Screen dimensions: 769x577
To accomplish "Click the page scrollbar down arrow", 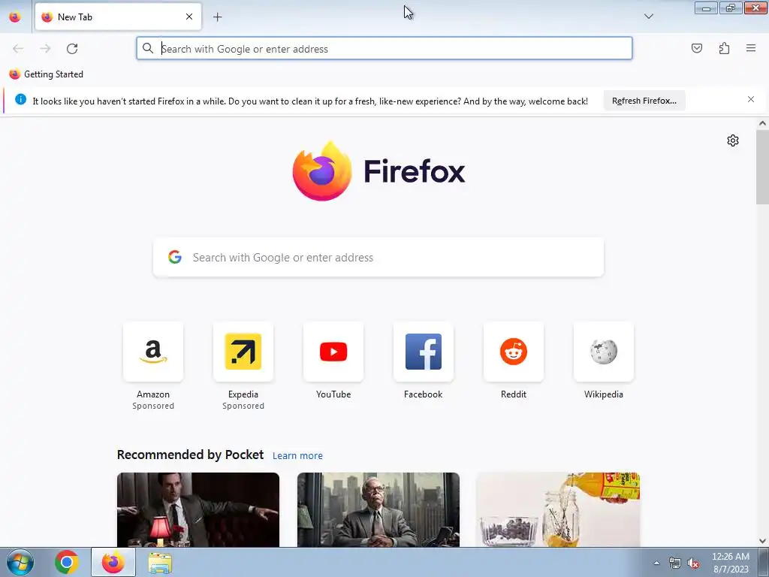I will click(x=762, y=541).
